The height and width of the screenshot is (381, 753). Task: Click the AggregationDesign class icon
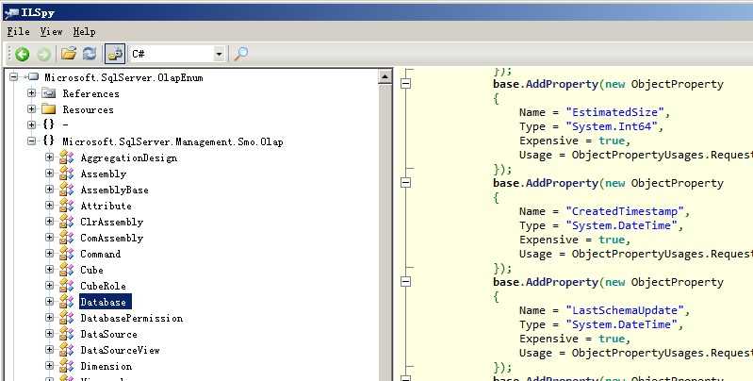click(x=67, y=157)
